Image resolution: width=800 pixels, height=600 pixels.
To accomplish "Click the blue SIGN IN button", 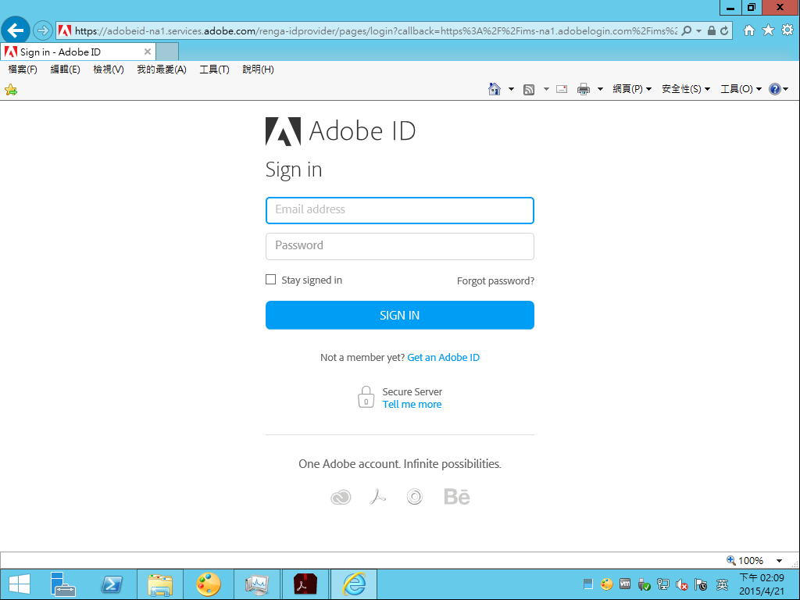I will coord(399,316).
